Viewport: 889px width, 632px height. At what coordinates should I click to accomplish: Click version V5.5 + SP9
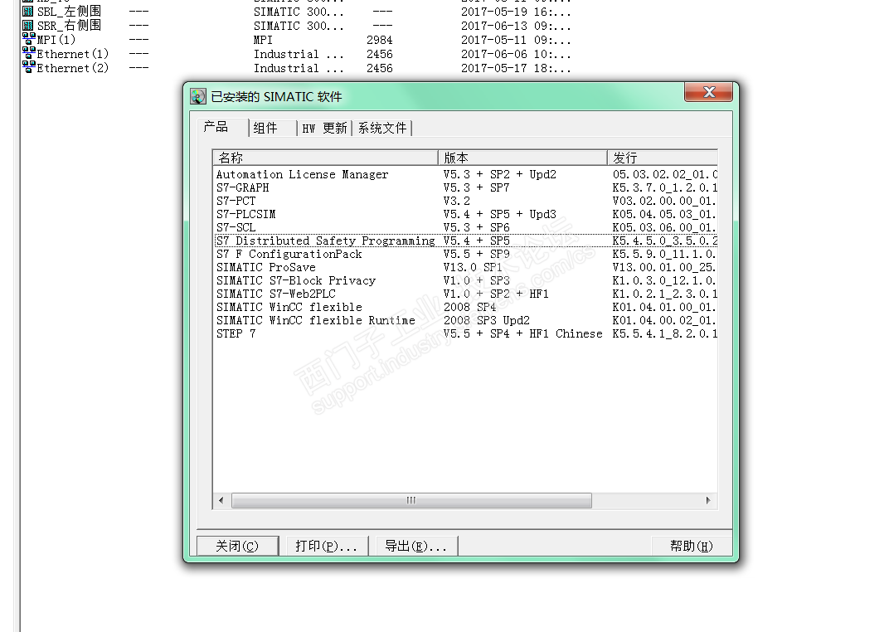click(476, 254)
